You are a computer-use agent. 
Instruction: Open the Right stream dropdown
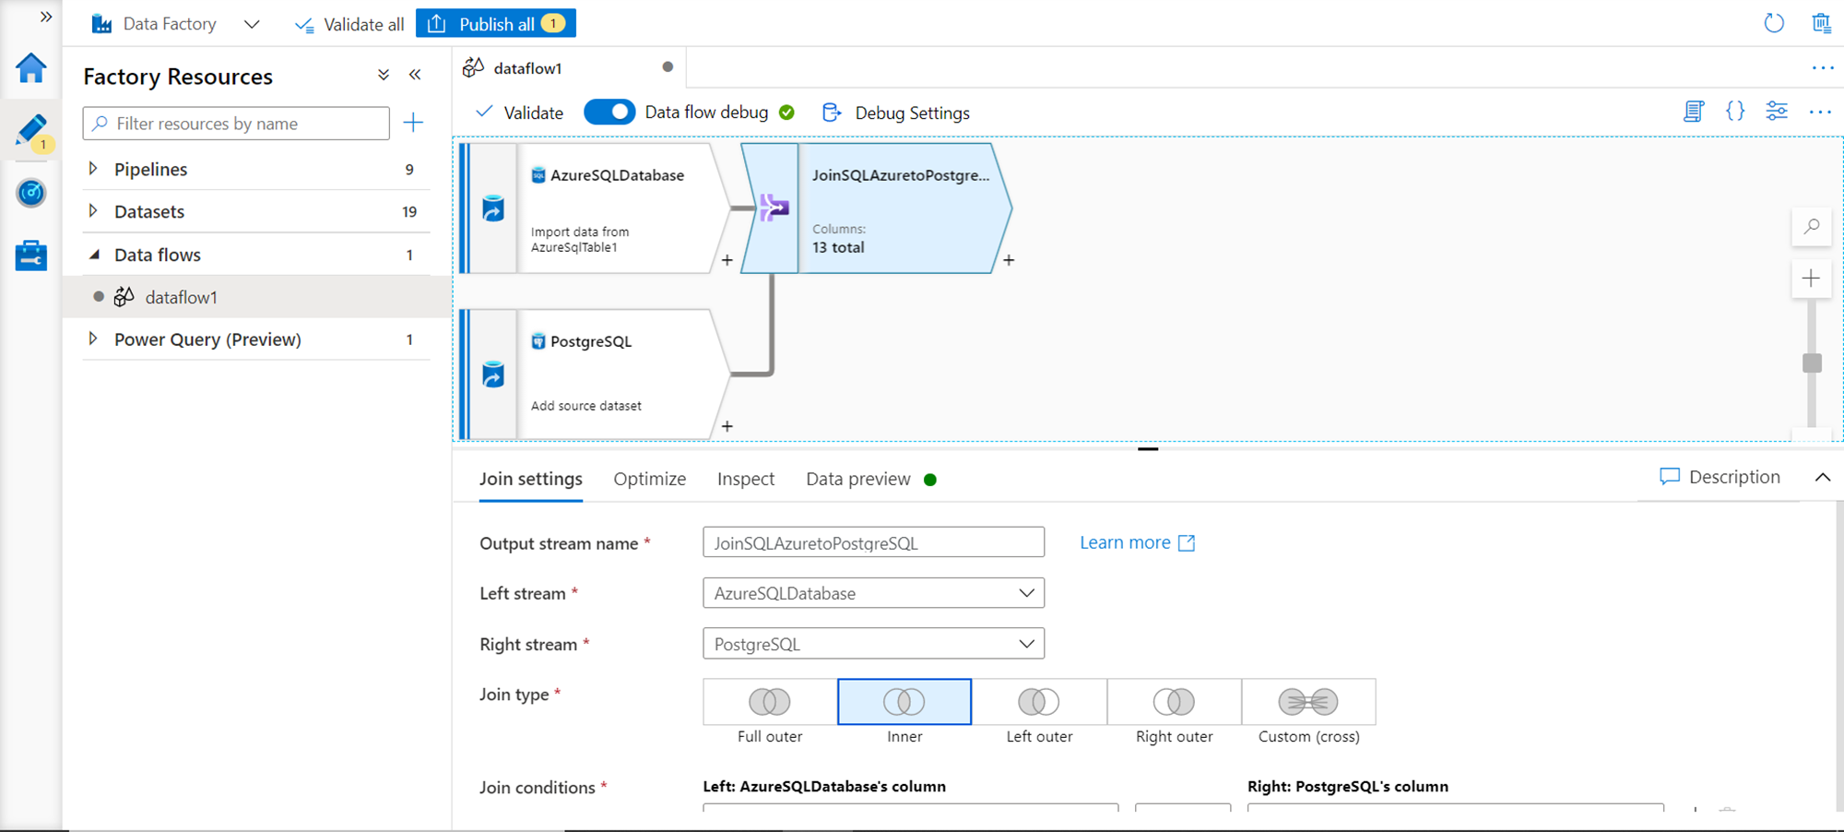(873, 644)
